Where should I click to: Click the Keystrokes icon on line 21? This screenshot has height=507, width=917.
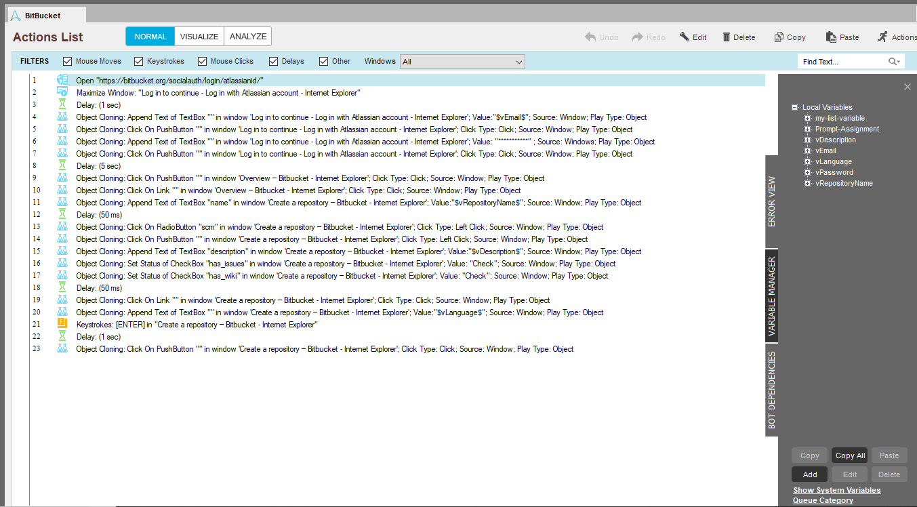point(62,324)
